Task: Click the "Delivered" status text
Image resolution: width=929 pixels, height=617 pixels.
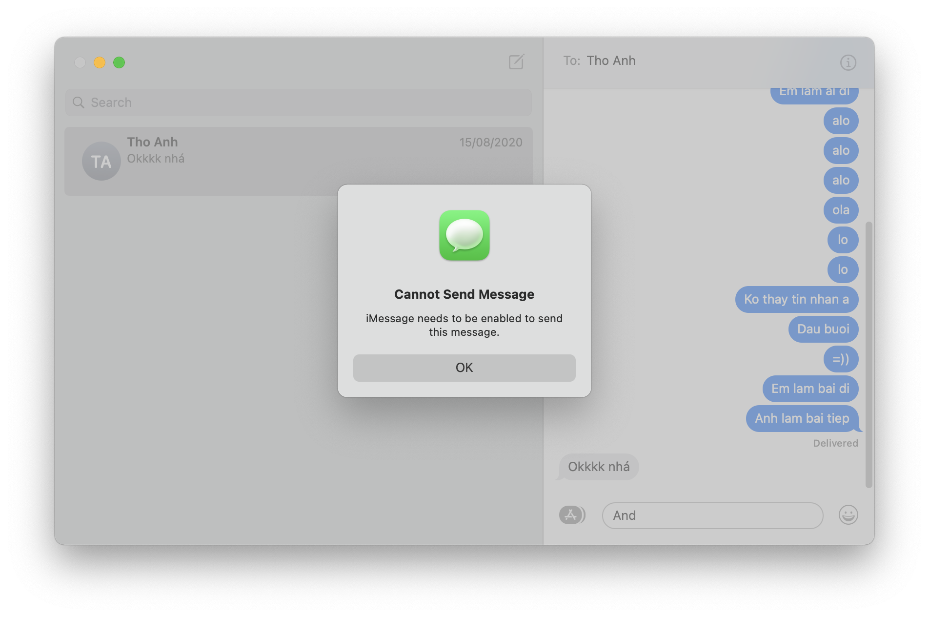Action: tap(835, 443)
